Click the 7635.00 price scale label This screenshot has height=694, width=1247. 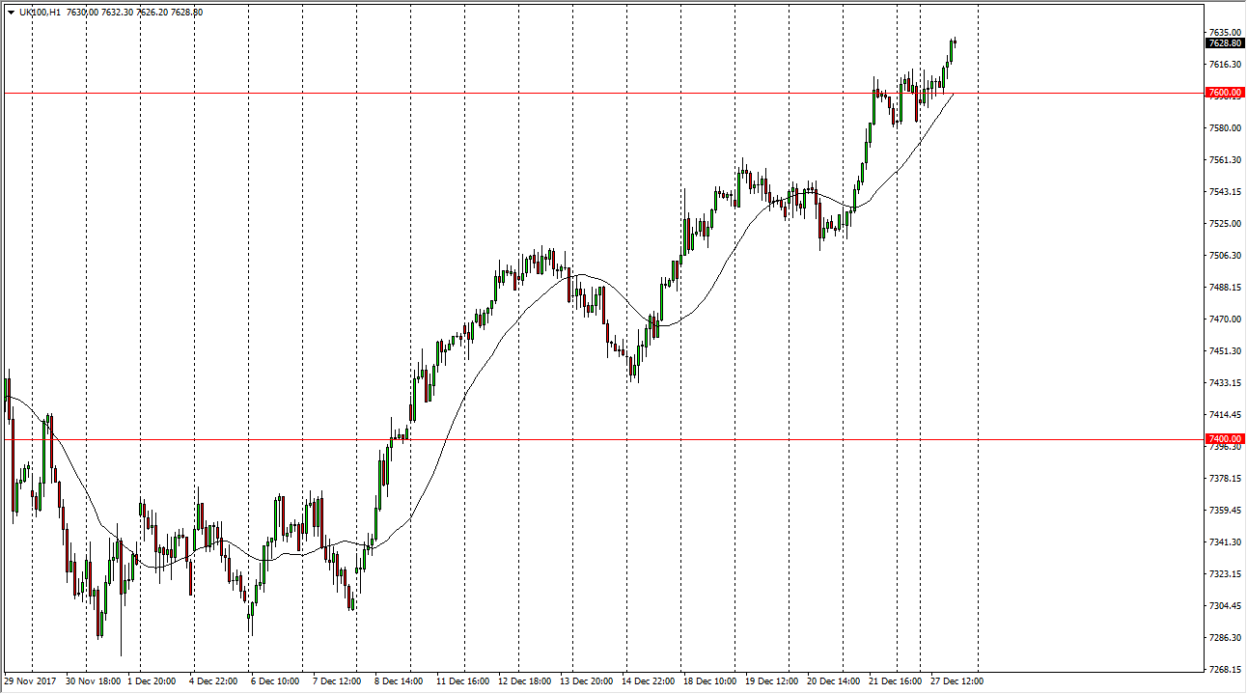coord(1223,32)
